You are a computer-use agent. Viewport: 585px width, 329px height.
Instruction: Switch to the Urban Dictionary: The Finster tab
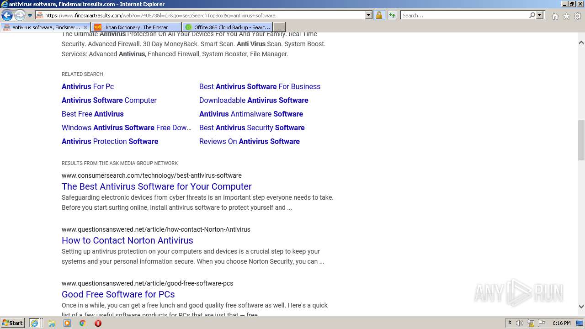click(136, 27)
